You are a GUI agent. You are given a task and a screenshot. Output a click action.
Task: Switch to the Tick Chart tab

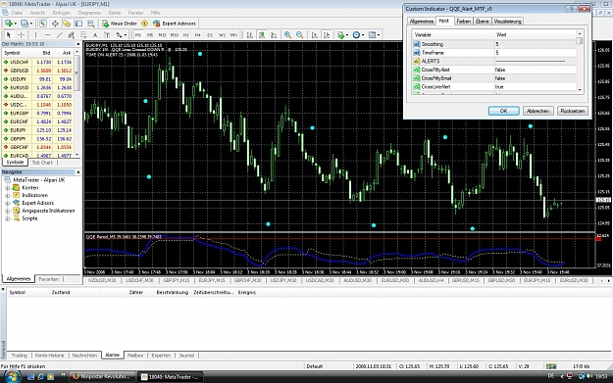(42, 163)
